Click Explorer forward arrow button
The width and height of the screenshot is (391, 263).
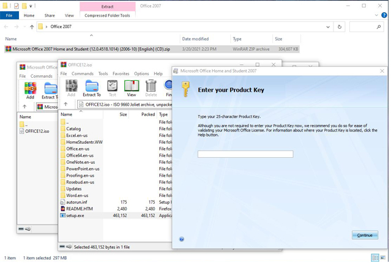coord(16,27)
